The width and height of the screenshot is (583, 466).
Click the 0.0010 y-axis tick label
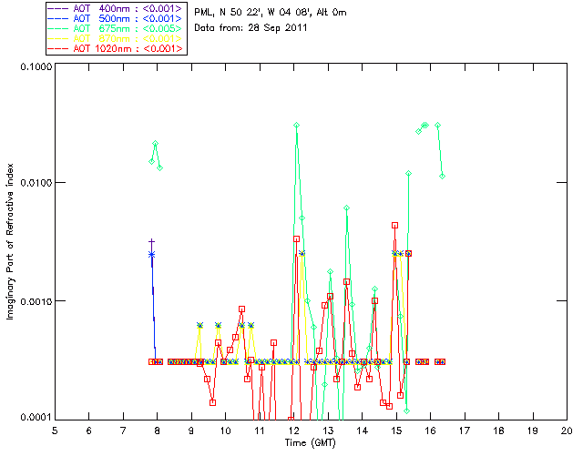point(36,301)
